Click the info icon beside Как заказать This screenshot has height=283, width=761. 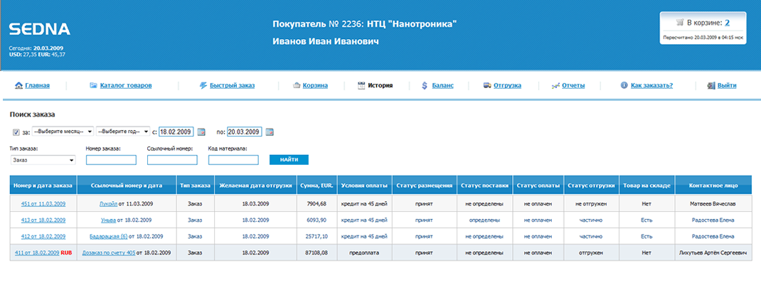point(624,86)
